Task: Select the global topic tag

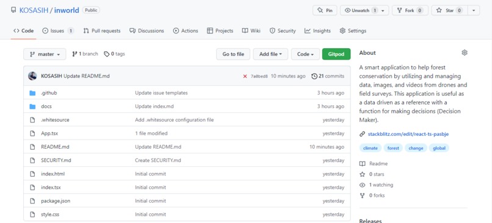Action: [x=439, y=148]
